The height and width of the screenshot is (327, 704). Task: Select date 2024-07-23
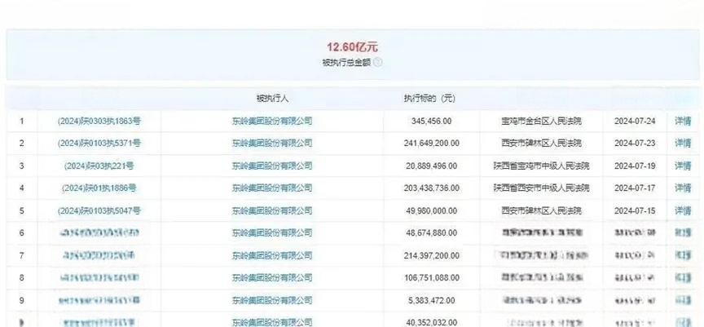click(x=635, y=144)
